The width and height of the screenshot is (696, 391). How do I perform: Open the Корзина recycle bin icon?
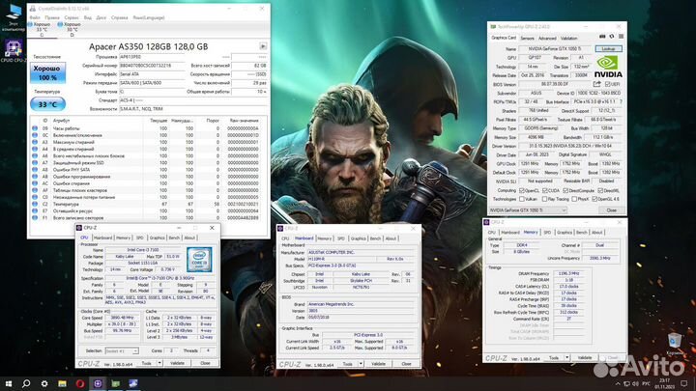tap(675, 344)
